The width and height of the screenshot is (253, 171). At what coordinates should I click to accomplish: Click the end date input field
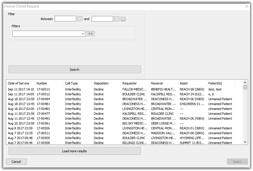click(x=102, y=18)
